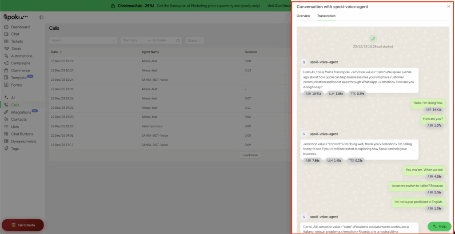Click the green phone call-started icon
This screenshot has height=234, width=455.
(x=373, y=39)
